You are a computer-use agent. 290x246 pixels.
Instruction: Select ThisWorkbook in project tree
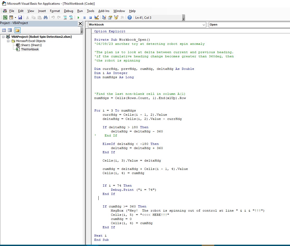tap(30, 49)
